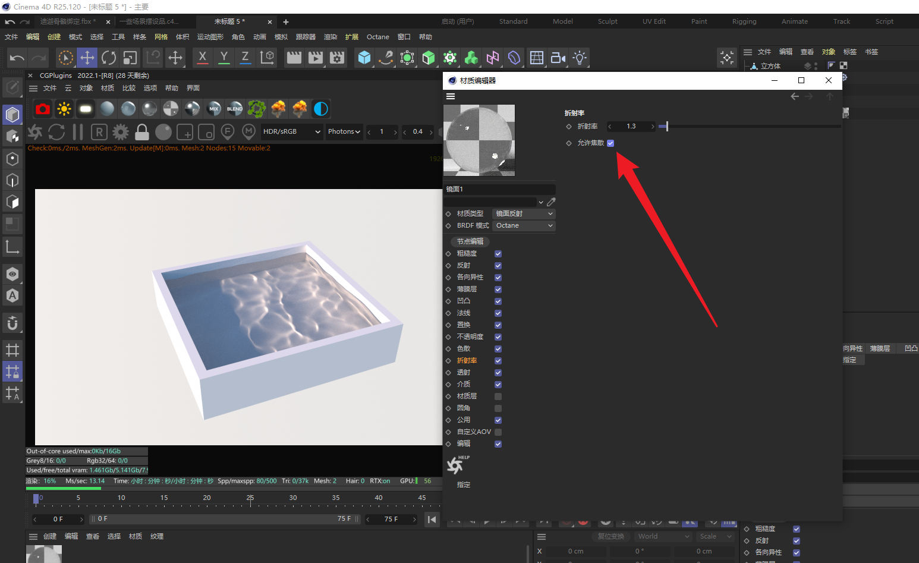This screenshot has height=563, width=919.
Task: Open the 材质类型 dropdown
Action: tap(524, 213)
